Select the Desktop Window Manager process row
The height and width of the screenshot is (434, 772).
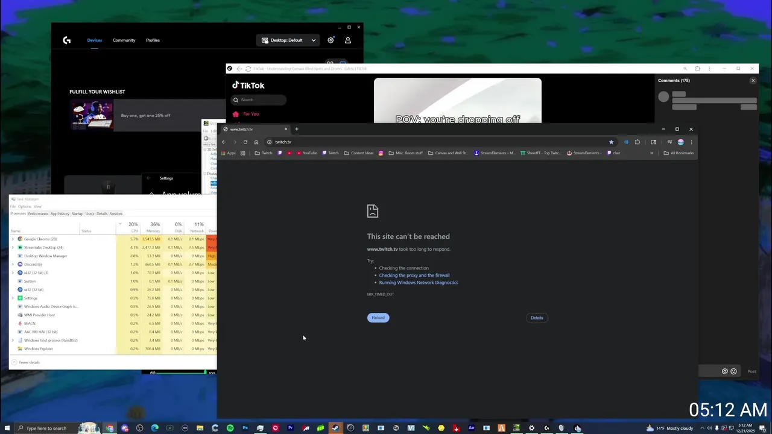tap(113, 256)
